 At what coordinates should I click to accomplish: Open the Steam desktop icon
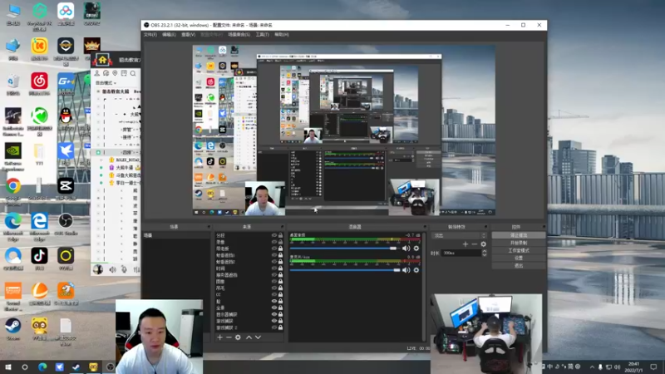(x=13, y=329)
